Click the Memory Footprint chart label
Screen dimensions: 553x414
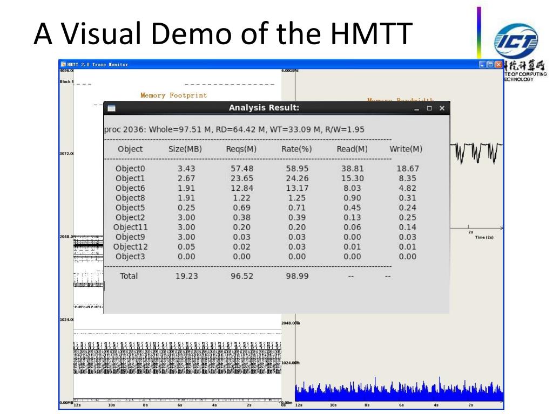[x=173, y=95]
